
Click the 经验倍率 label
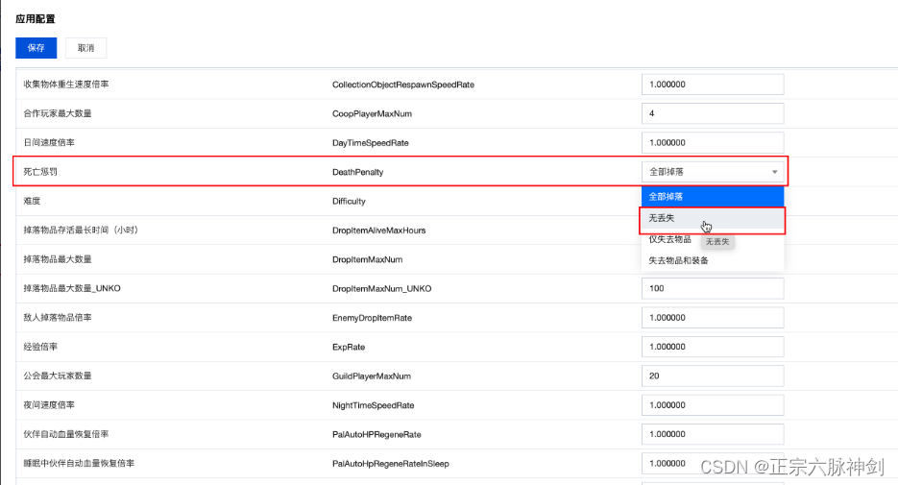[x=40, y=347]
